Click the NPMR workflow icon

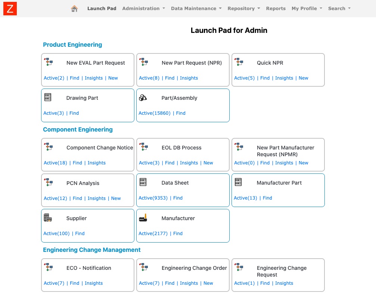[239, 146]
